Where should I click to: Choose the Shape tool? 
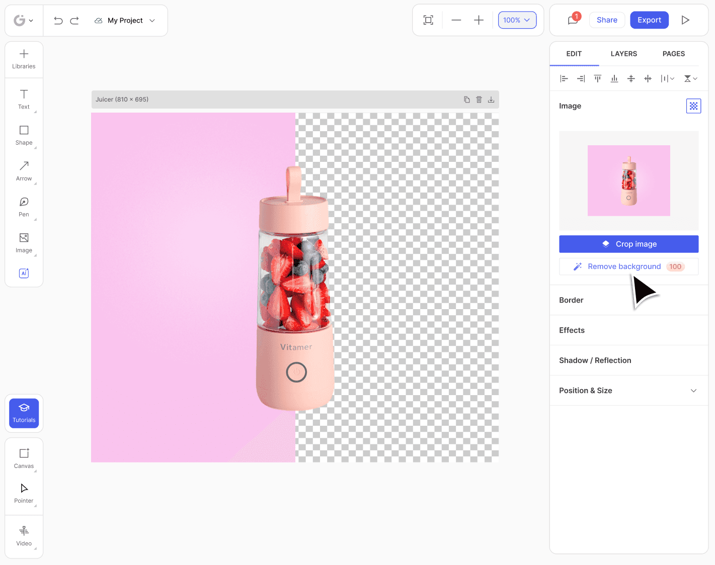point(24,135)
